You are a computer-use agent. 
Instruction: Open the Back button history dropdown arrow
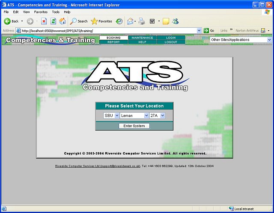coord(22,21)
